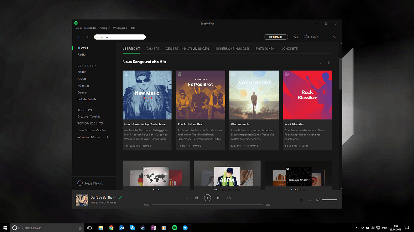Show next items in Neue Songs carousel
This screenshot has width=414, height=232.
click(329, 62)
